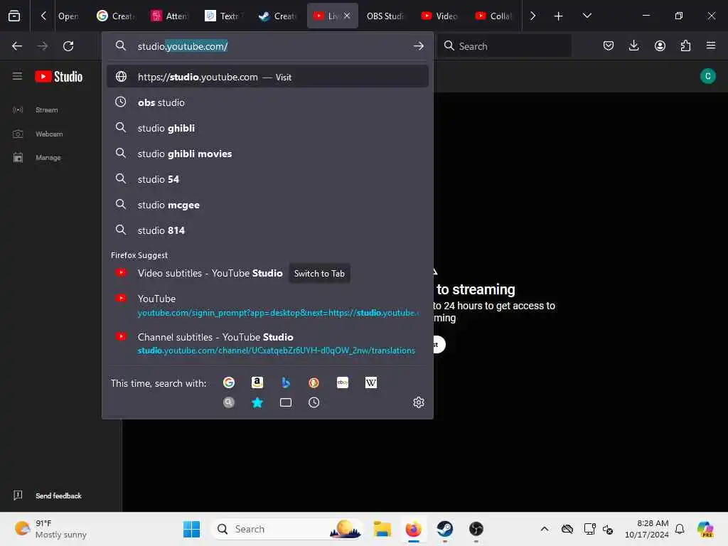
Task: Go back to the previous page
Action: 17,46
